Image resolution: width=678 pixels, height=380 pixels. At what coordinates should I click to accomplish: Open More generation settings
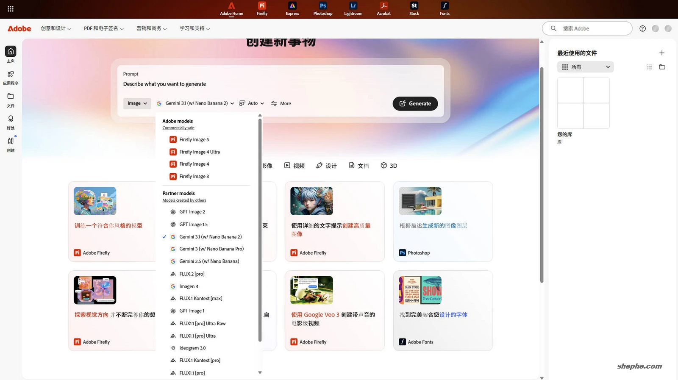(281, 103)
